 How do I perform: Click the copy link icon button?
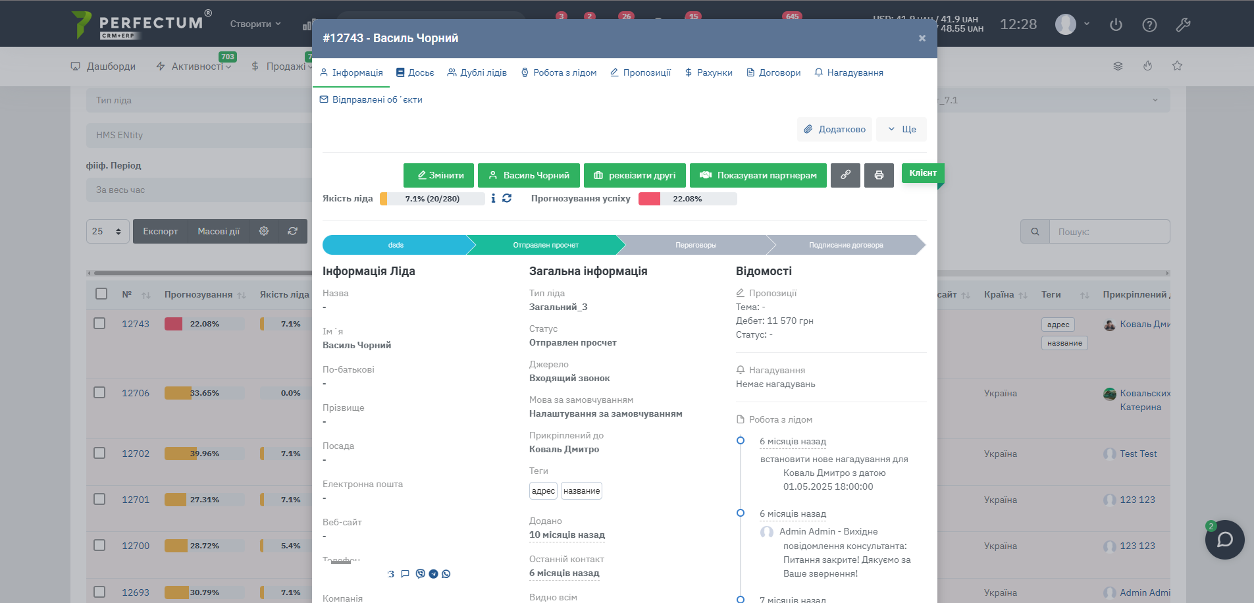click(845, 175)
